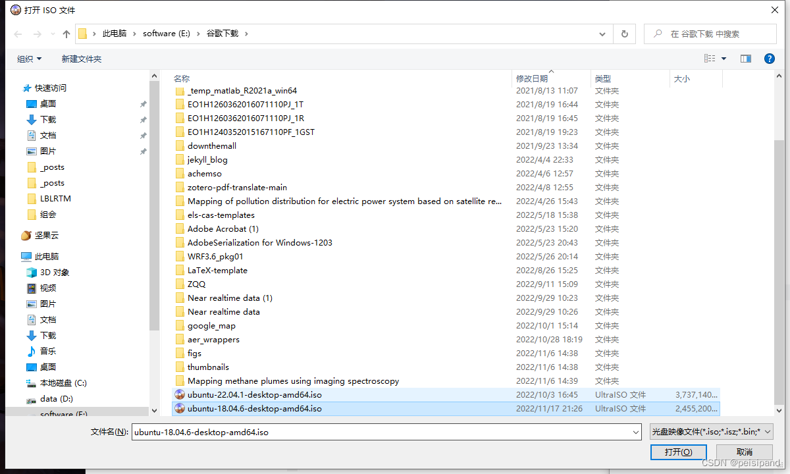Viewport: 790px width, 474px height.
Task: Click the search box 在 谷歌下载 中搜索
Action: (x=711, y=34)
